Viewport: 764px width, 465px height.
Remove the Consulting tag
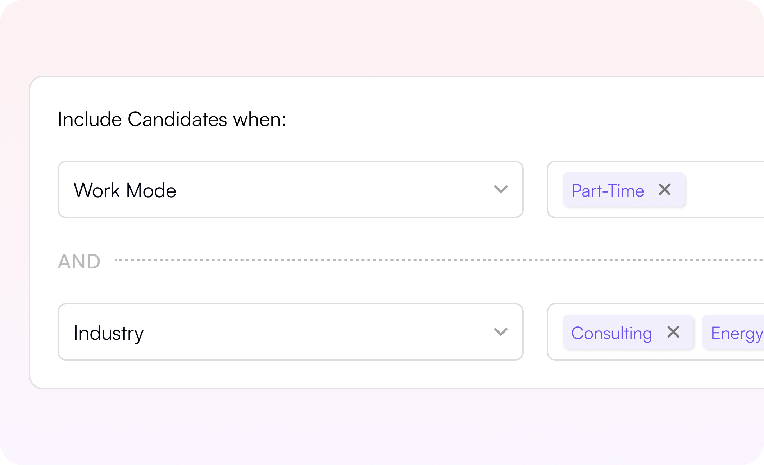(673, 332)
